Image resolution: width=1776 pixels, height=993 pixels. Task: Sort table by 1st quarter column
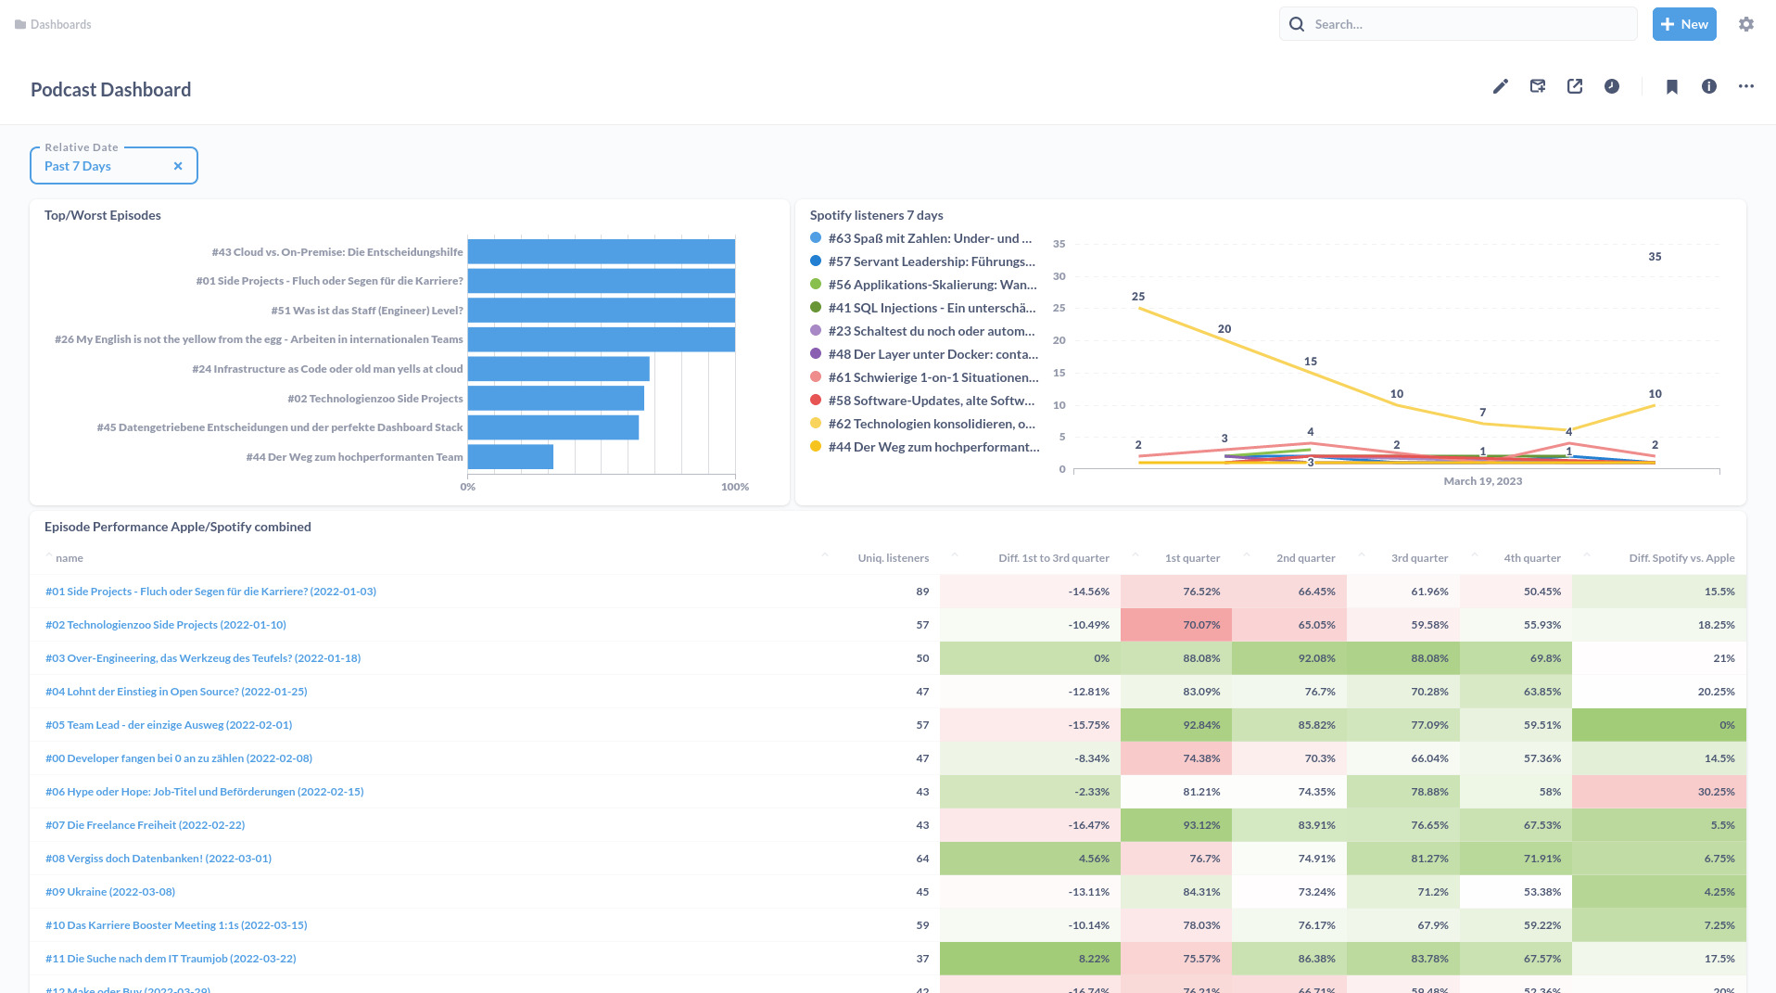(1191, 558)
